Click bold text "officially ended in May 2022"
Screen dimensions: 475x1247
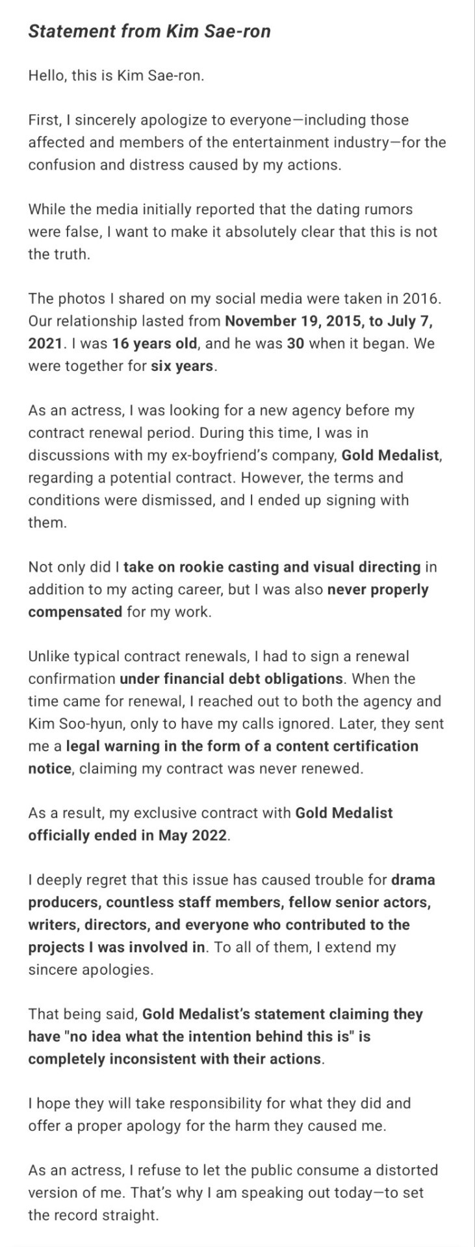[x=128, y=835]
